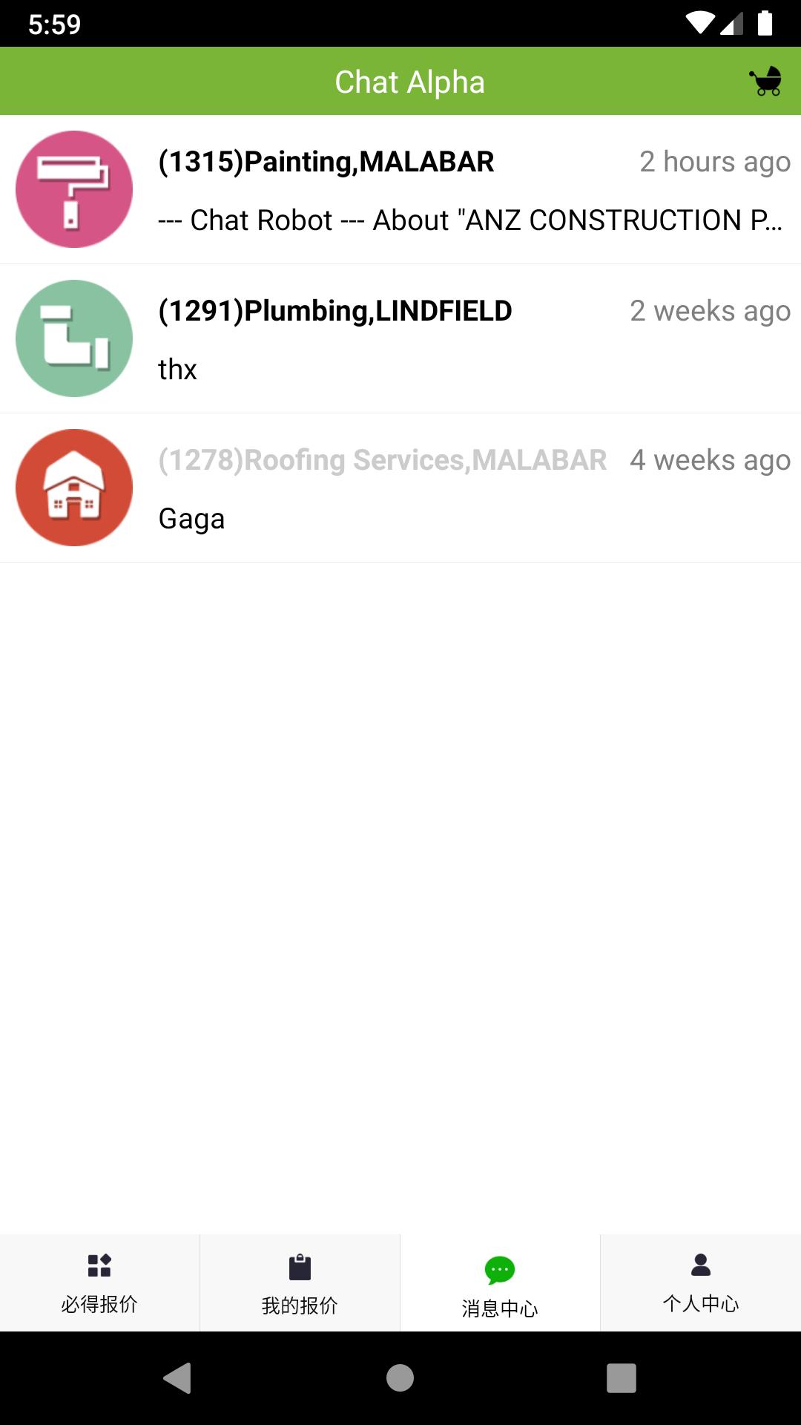Open the (1291)Plumbing,LINDFIELD conversation
The image size is (801, 1425).
tap(400, 339)
